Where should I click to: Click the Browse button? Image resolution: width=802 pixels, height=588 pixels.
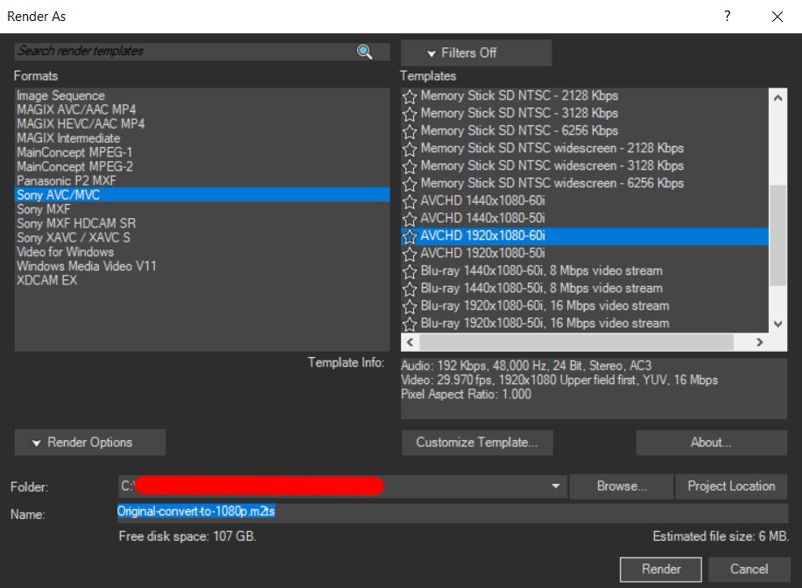622,486
